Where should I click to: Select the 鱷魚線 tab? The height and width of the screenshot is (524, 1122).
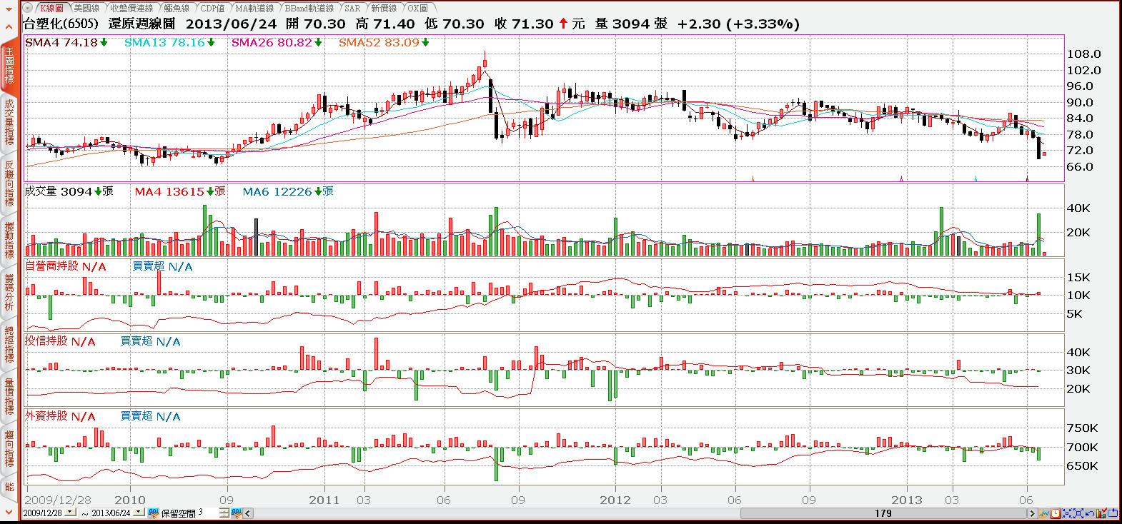(x=177, y=8)
